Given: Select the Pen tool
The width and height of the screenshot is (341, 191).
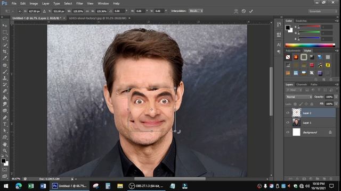Looking at the screenshot, I should pyautogui.click(x=5, y=118).
